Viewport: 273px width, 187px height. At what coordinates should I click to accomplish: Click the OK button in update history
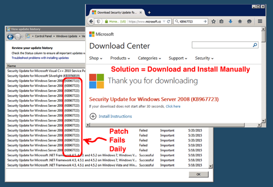198,174
